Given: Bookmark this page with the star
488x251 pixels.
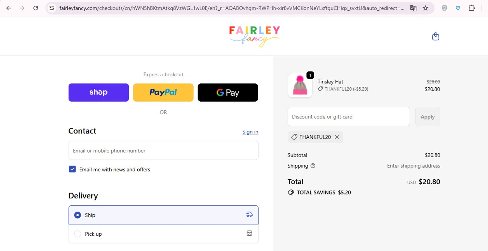Looking at the screenshot, I should pos(425,8).
